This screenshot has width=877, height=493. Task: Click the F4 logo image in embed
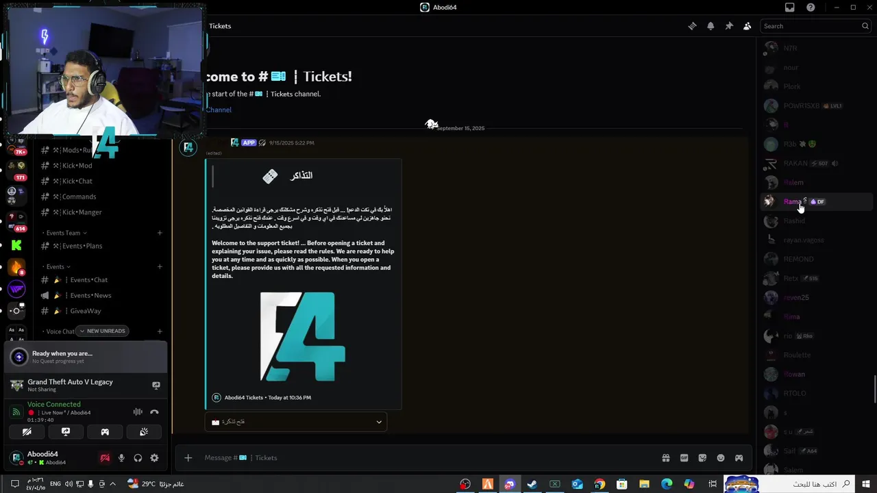(x=302, y=336)
